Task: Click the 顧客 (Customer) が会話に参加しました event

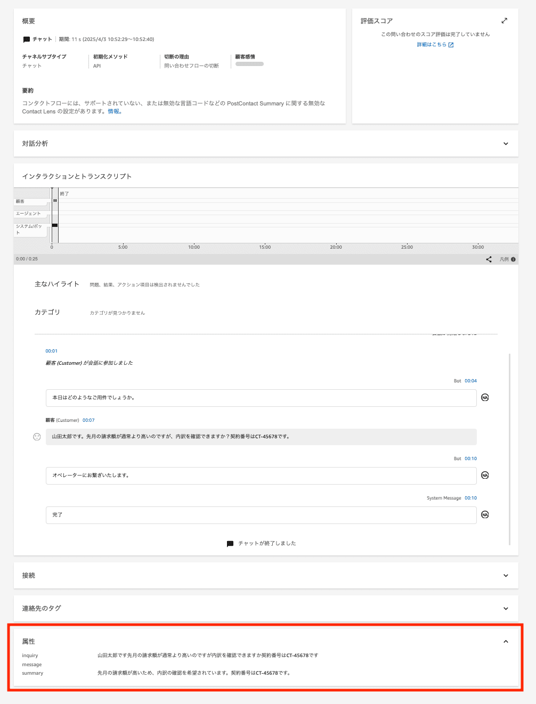Action: (89, 363)
